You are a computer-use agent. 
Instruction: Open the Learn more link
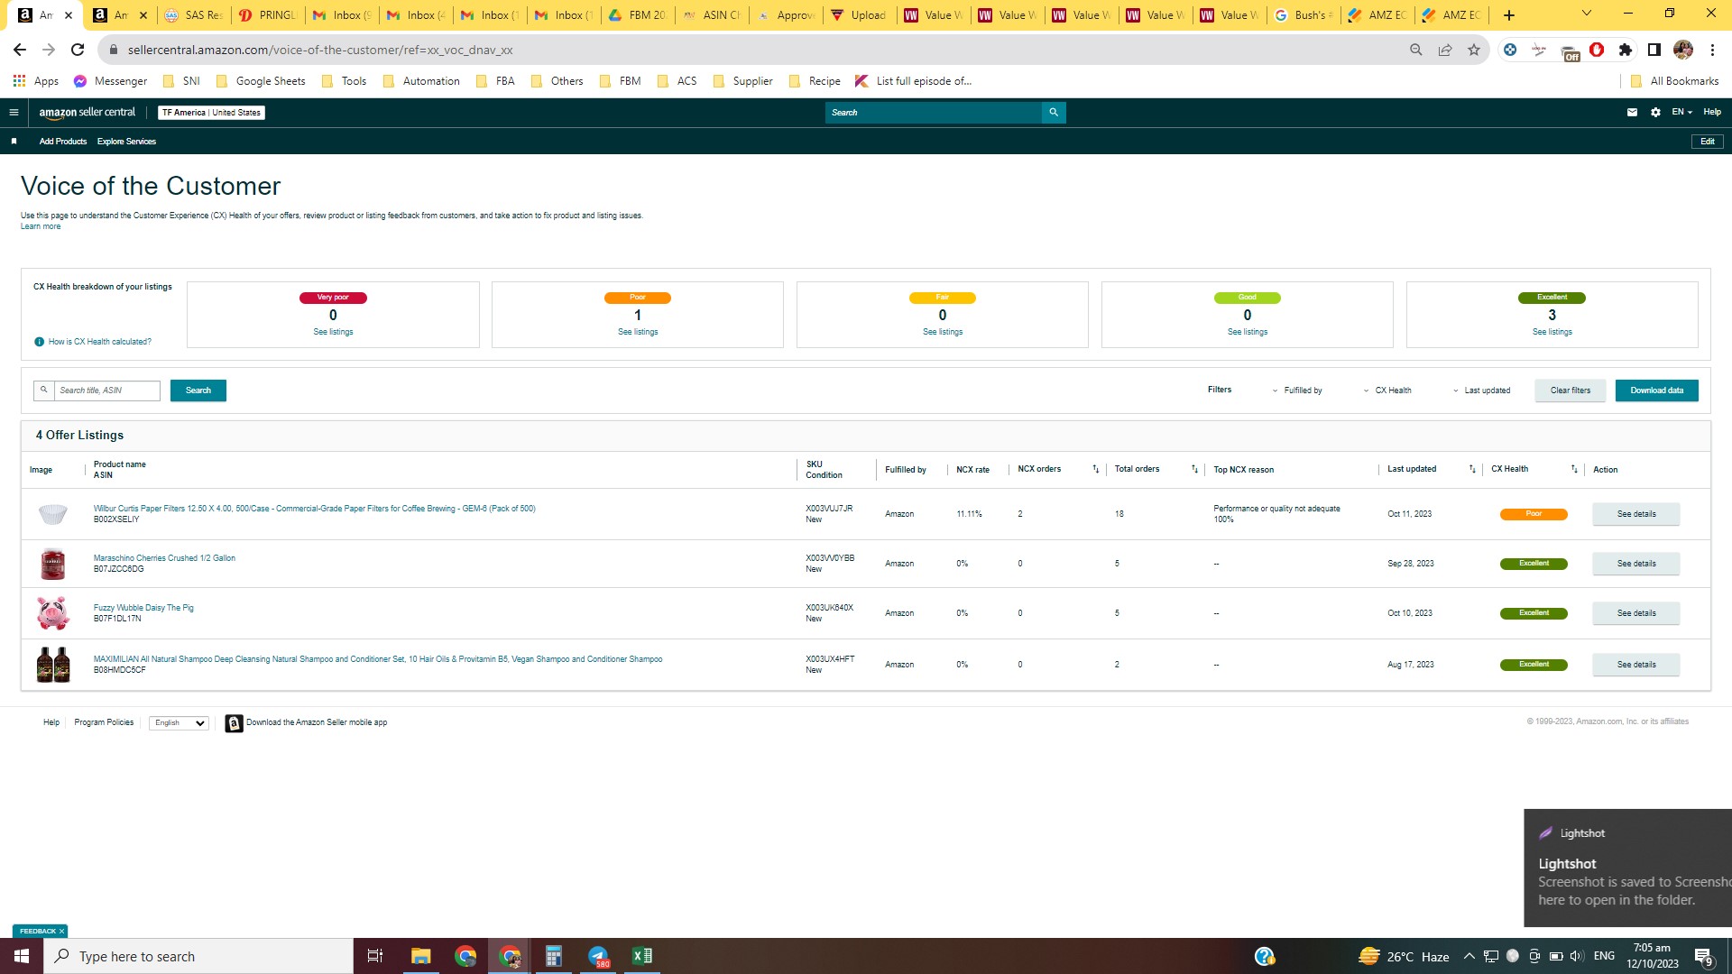point(41,227)
